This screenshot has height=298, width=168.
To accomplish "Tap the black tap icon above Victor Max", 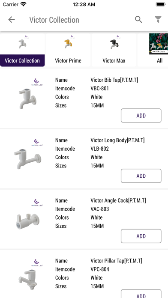I will click(x=114, y=44).
